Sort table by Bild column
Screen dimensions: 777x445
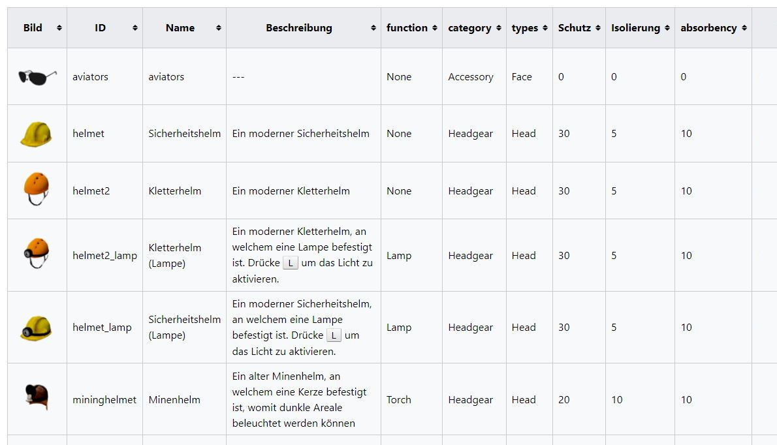37,28
